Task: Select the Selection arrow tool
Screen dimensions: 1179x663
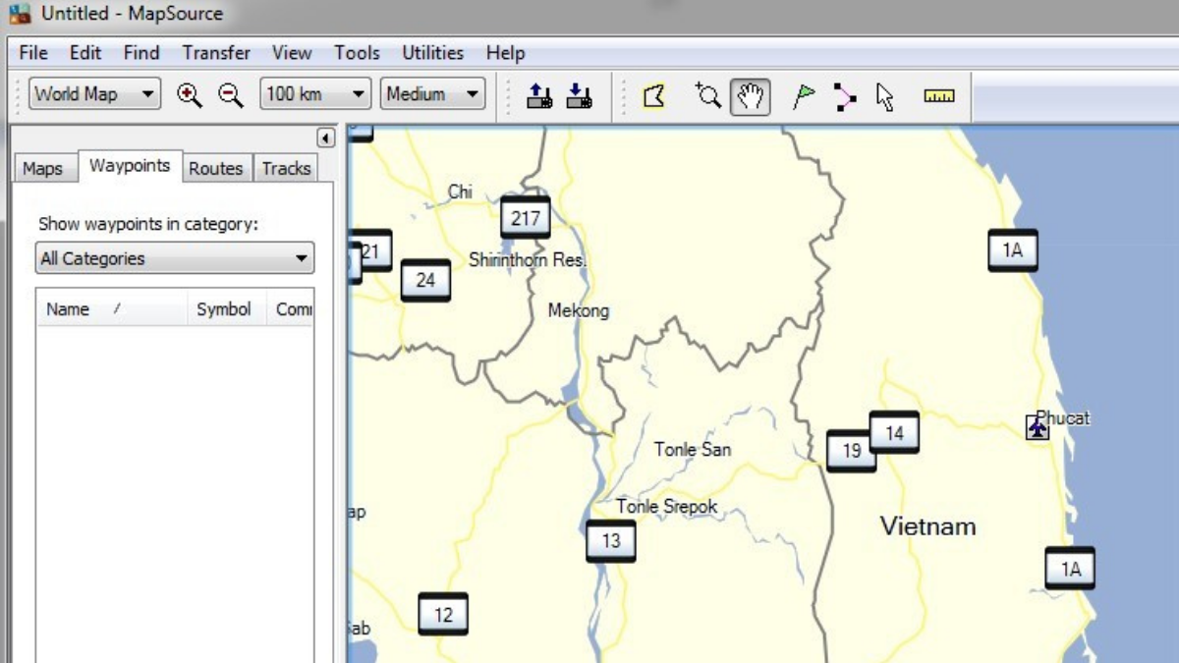Action: point(885,96)
